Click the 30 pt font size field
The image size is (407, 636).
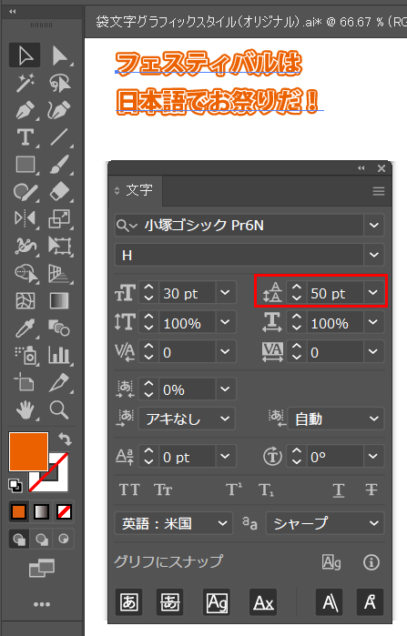(187, 293)
